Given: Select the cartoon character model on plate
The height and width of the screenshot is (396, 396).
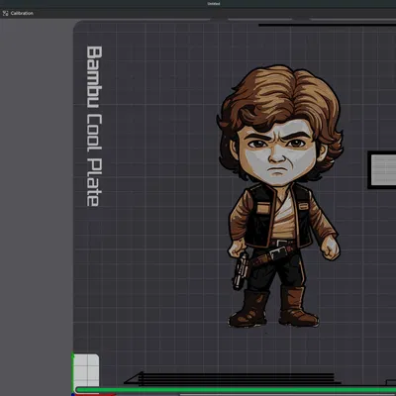Looking at the screenshot, I should click(x=280, y=196).
